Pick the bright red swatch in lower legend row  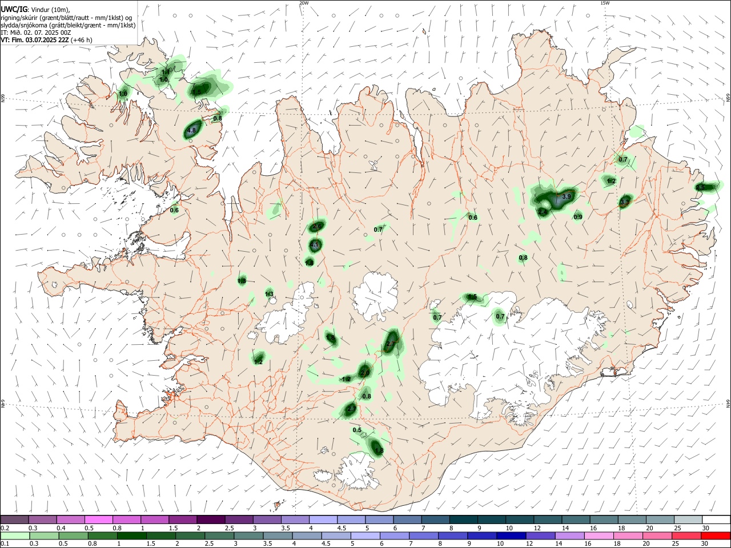click(716, 535)
